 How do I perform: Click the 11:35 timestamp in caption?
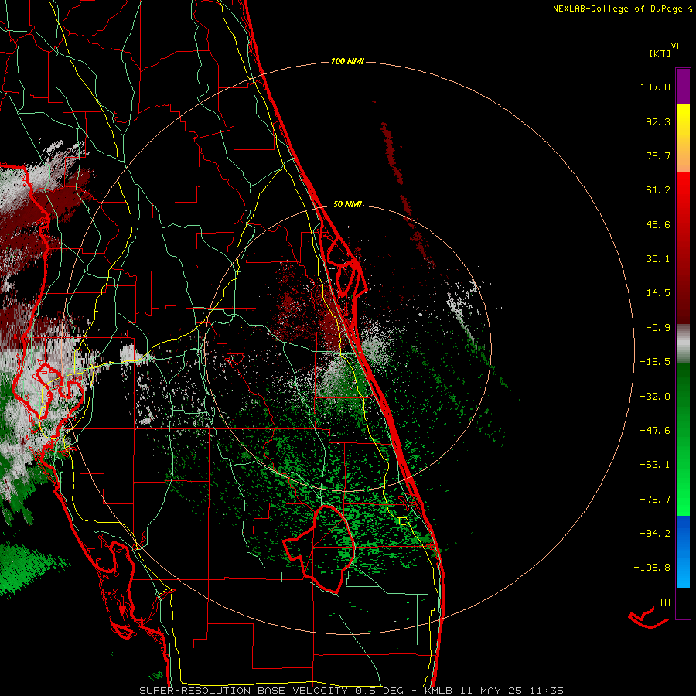click(548, 691)
